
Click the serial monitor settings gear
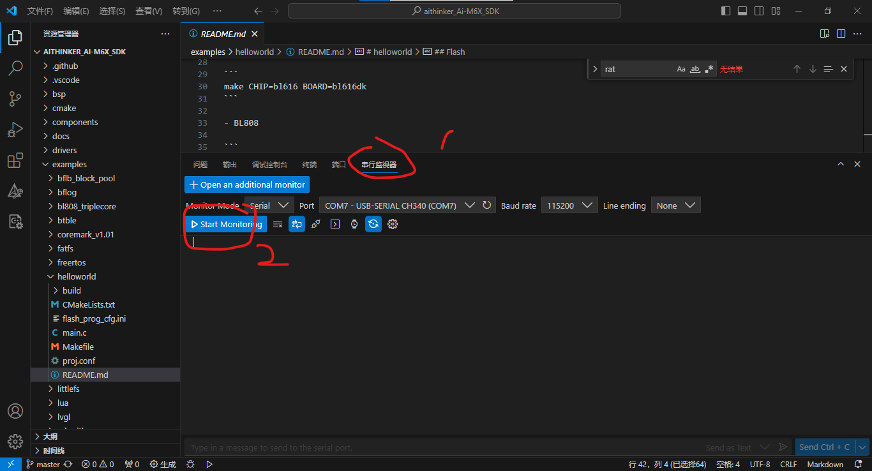[393, 224]
